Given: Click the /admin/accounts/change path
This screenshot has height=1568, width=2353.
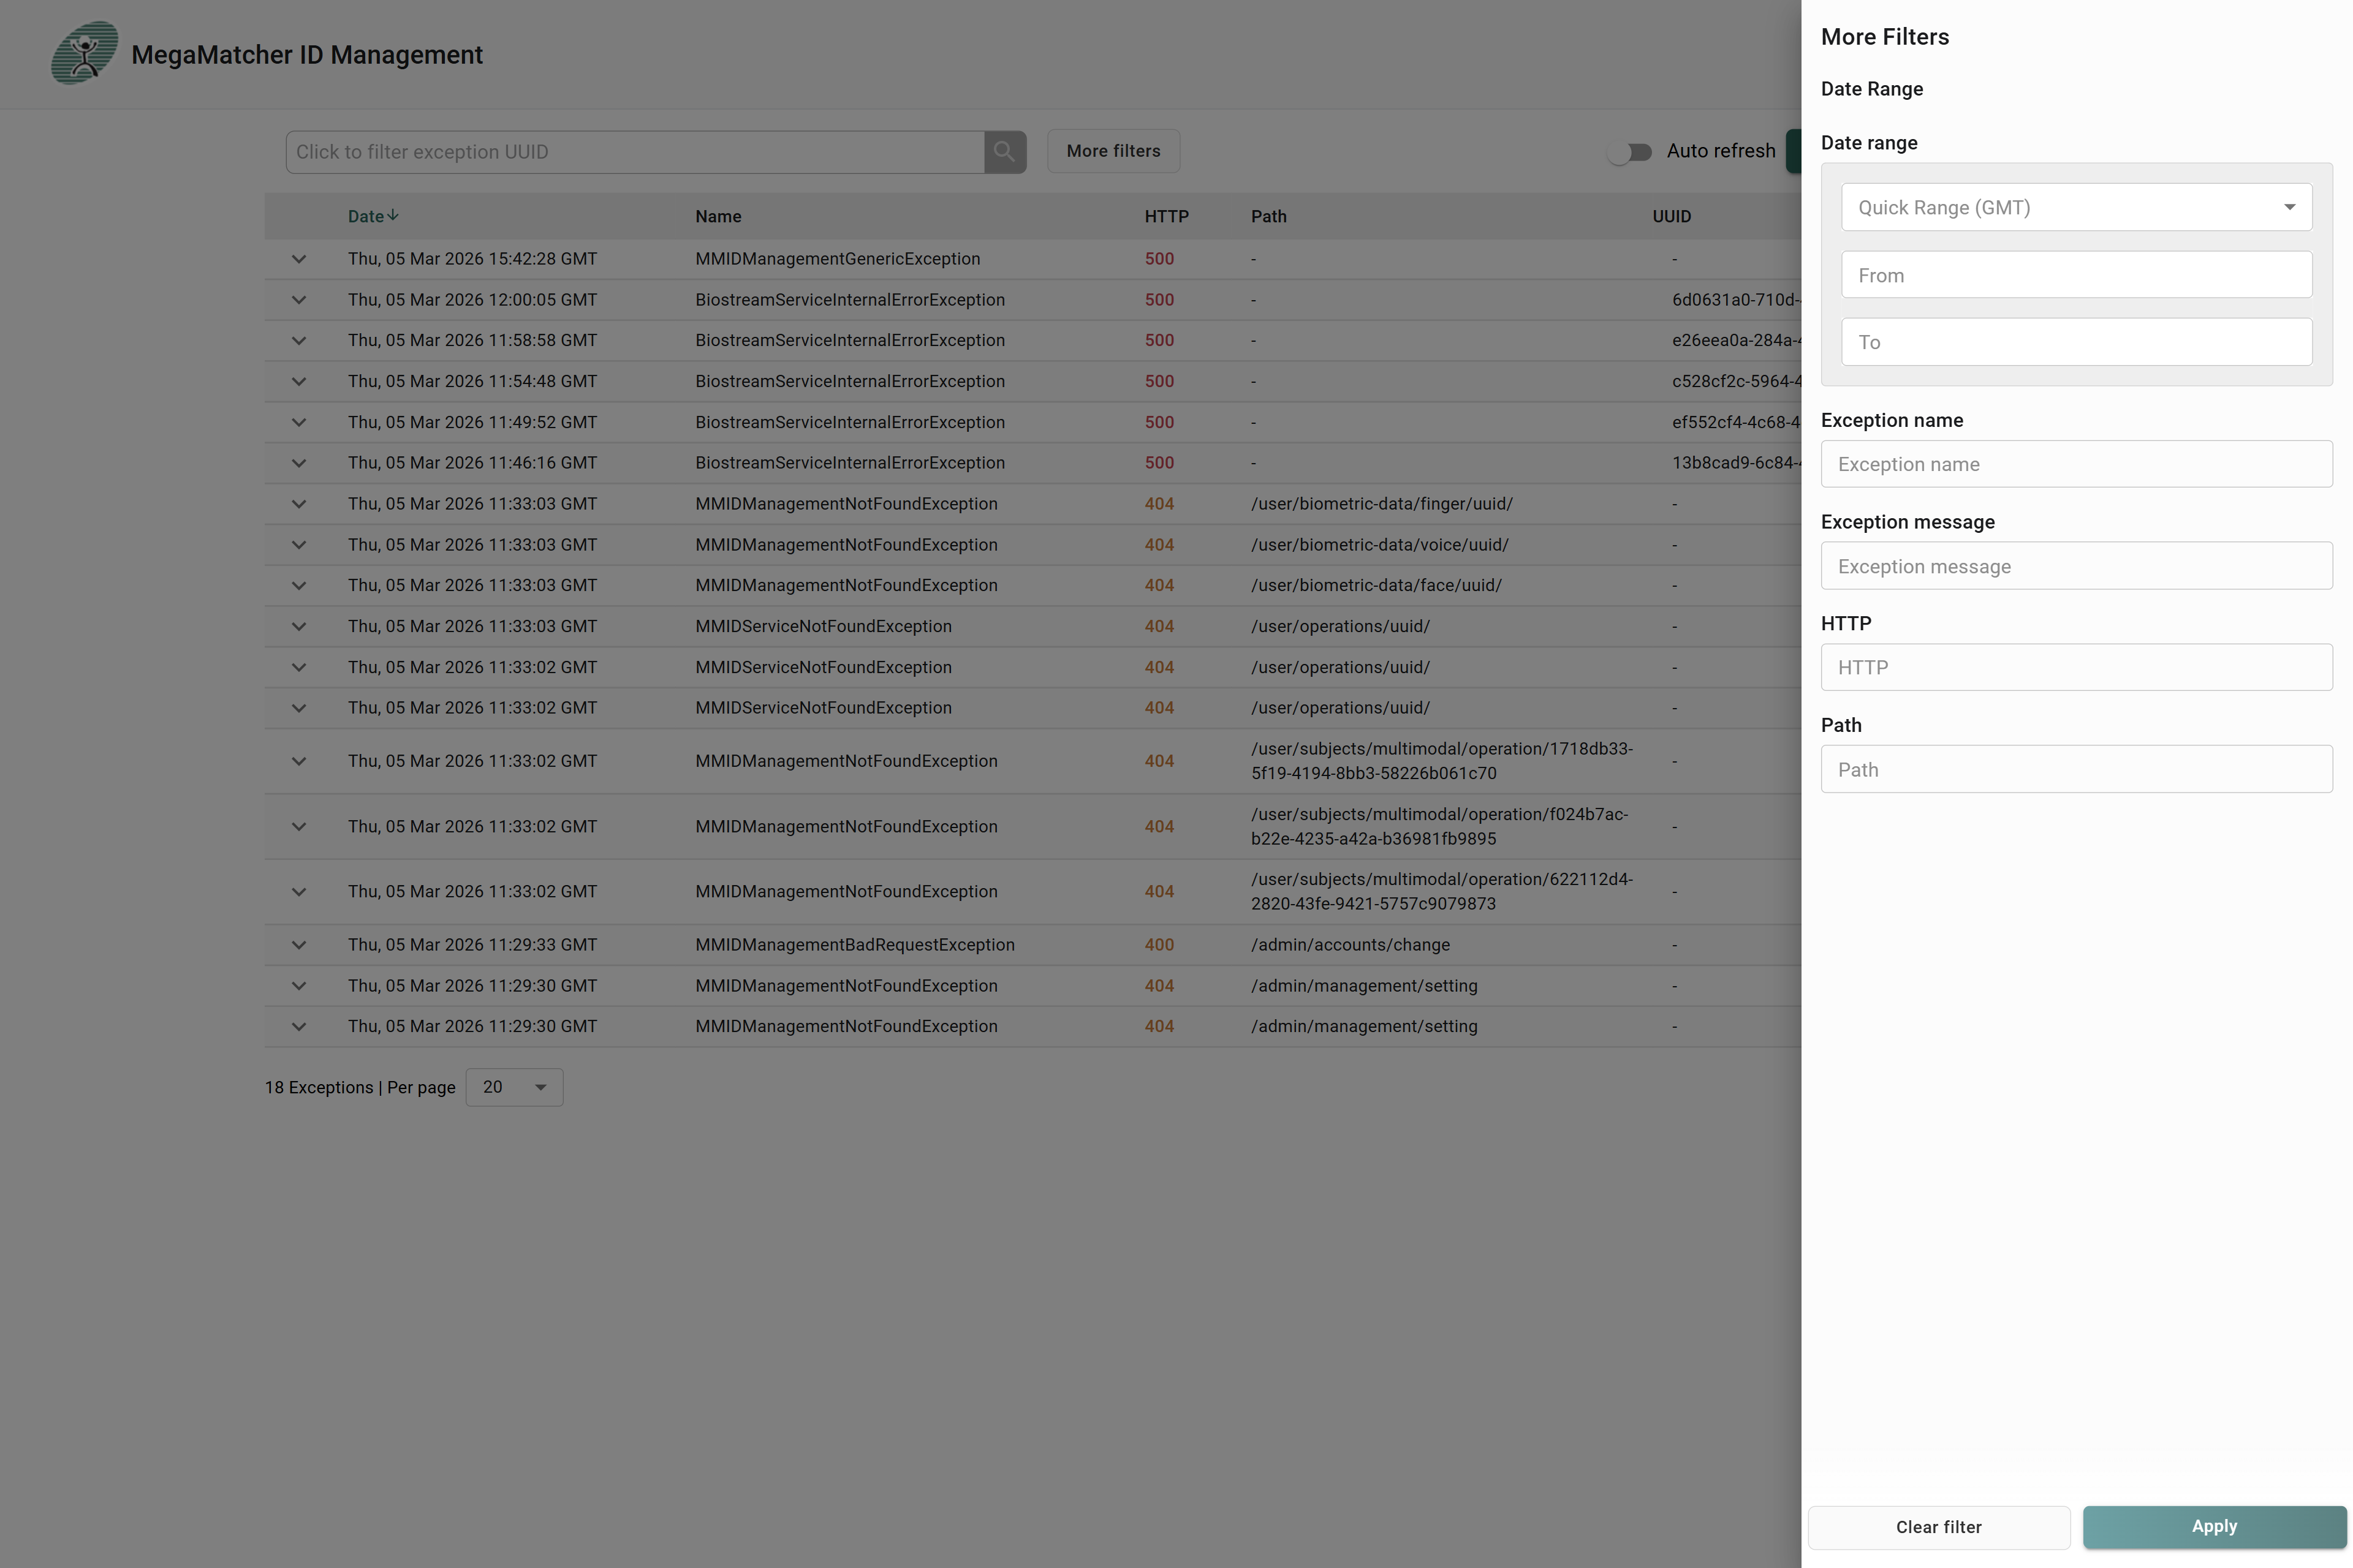Looking at the screenshot, I should 1349,945.
